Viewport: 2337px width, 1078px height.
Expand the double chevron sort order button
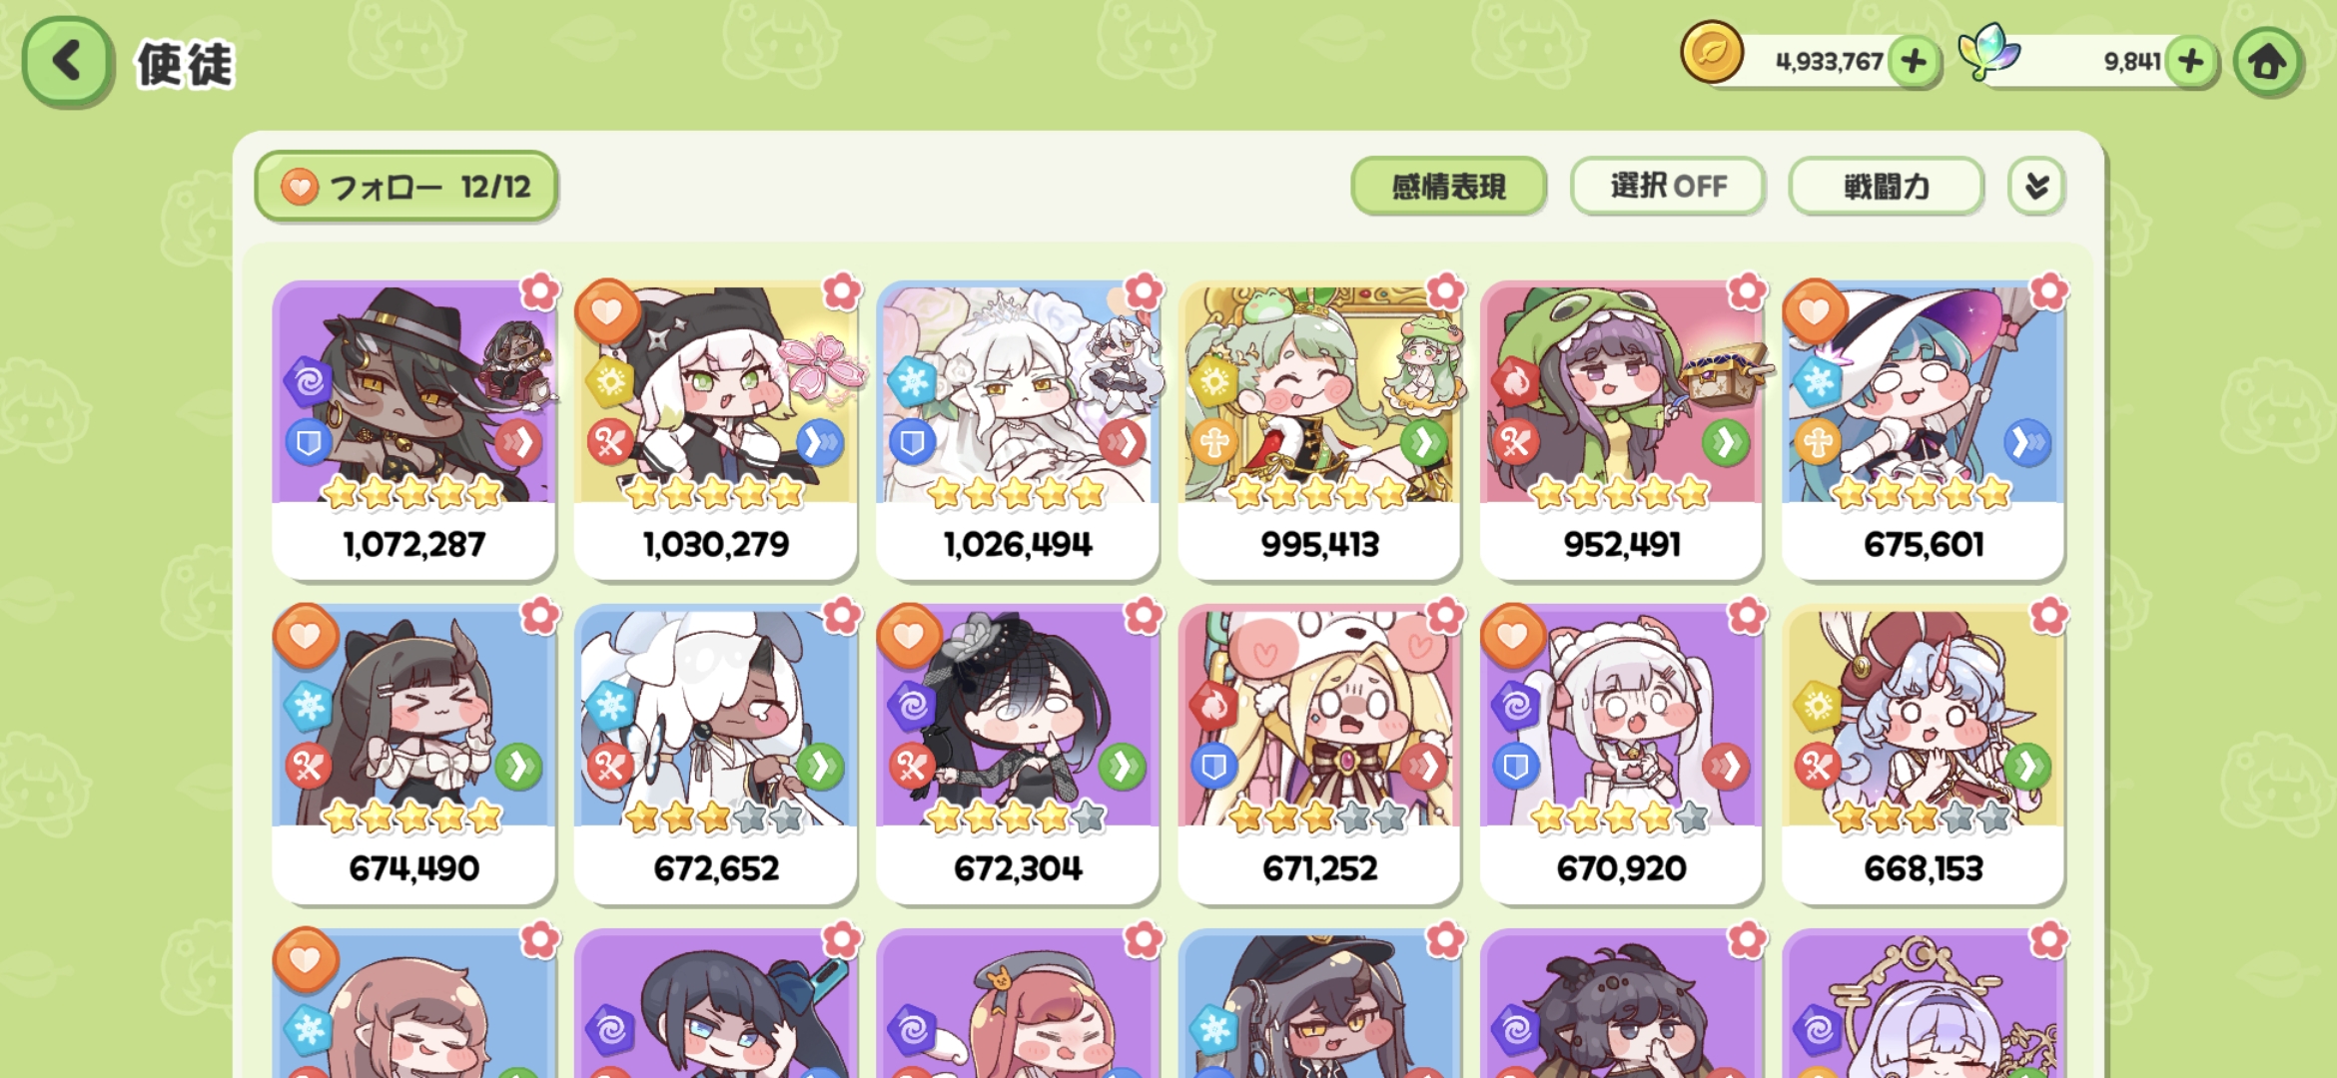[2036, 186]
